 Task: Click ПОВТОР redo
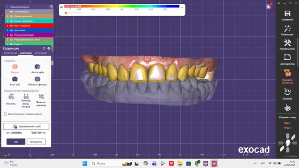tap(38, 133)
